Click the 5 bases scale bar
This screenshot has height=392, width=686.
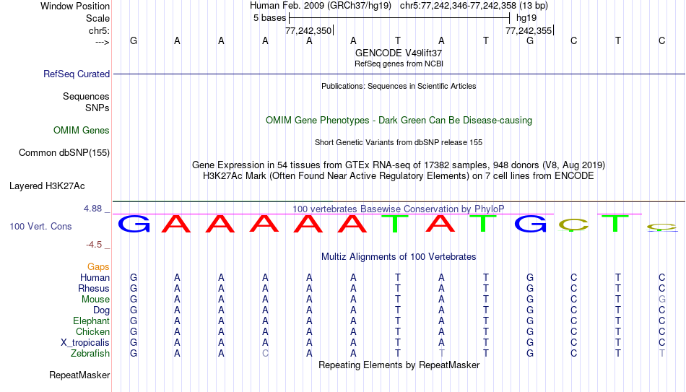[x=399, y=18]
